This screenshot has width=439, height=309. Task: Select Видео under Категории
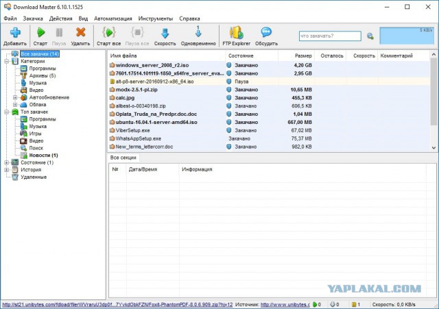point(36,90)
